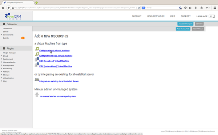Open the Plugin manager

coord(9,53)
